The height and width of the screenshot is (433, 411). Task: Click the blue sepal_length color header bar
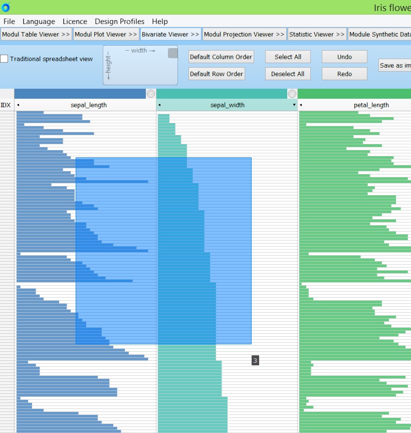pyautogui.click(x=80, y=94)
